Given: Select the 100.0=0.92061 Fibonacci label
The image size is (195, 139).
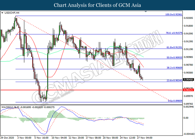Looking at the screenshot, I should pos(174,14).
